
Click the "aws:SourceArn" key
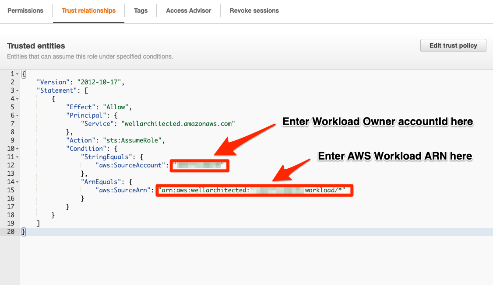(123, 190)
